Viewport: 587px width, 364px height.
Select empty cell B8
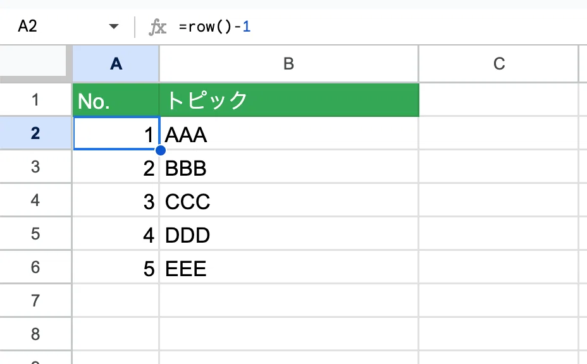tap(289, 334)
